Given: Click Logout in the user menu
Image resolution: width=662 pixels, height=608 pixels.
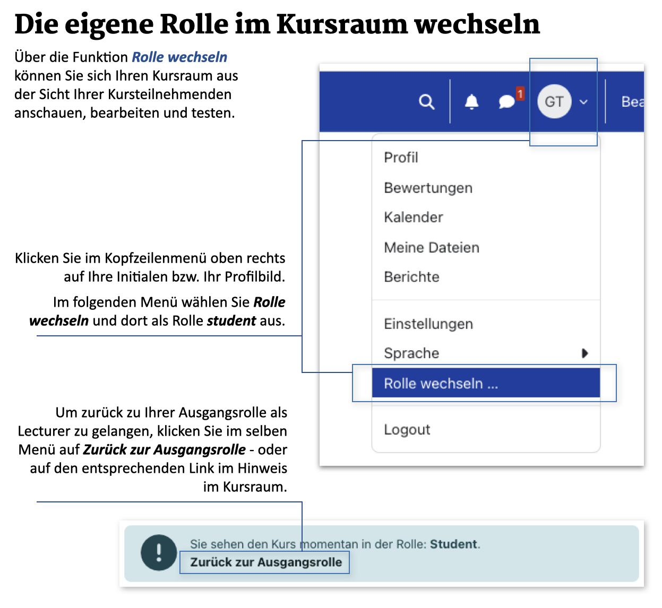Looking at the screenshot, I should [407, 430].
